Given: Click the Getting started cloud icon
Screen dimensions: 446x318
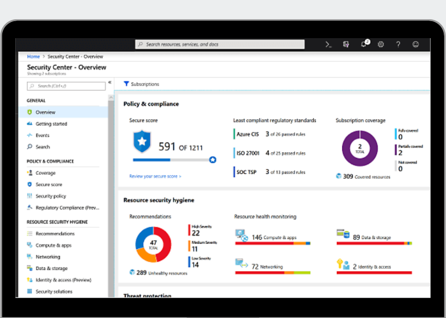Looking at the screenshot, I should [30, 123].
